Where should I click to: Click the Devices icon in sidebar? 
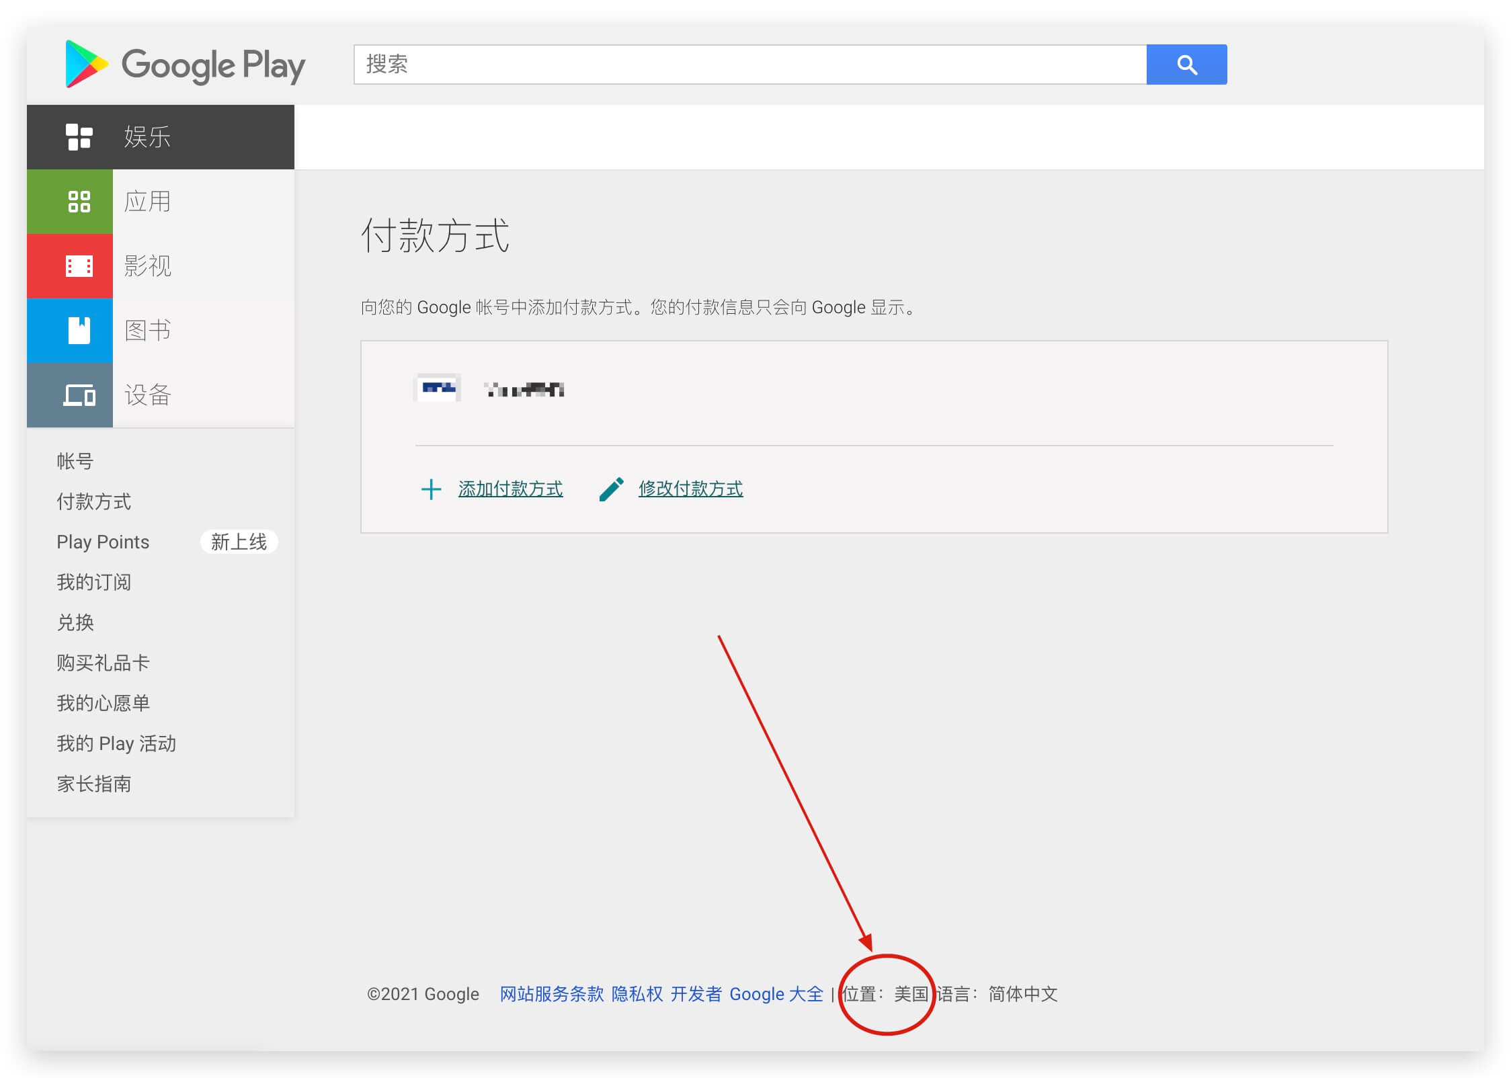click(x=79, y=395)
